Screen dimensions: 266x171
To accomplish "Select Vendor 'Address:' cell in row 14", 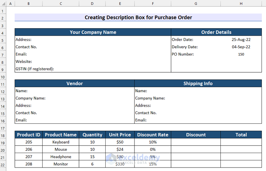I will pos(74,105).
